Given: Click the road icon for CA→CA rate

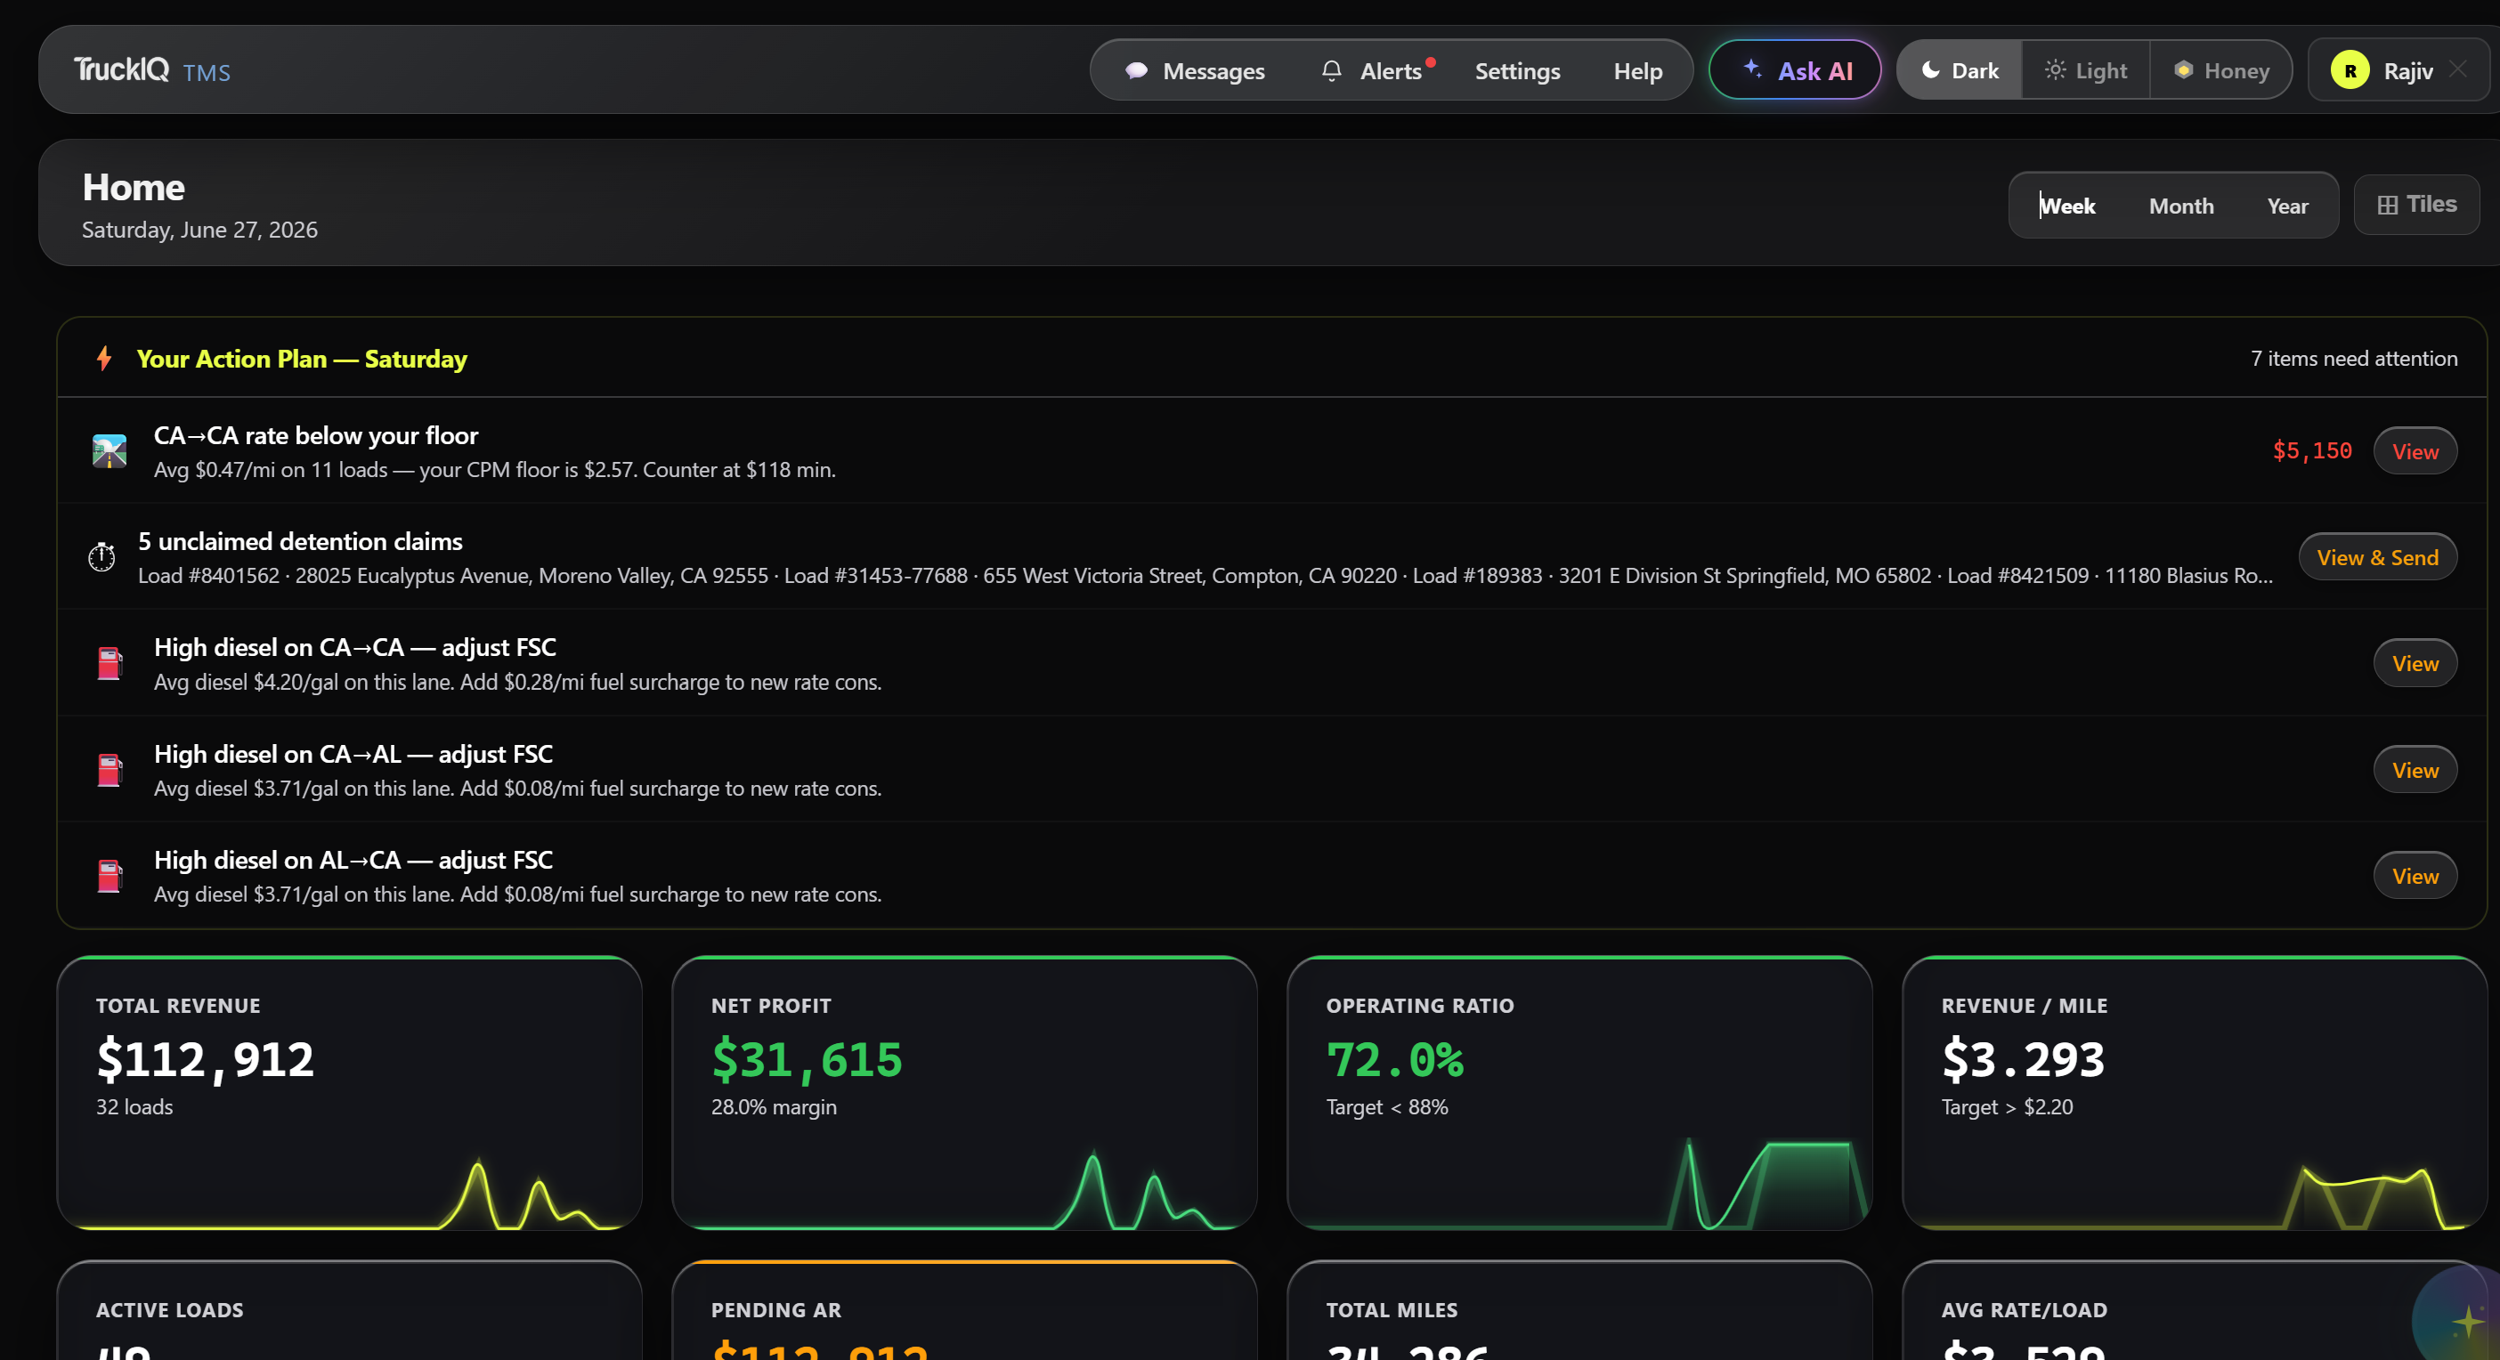Looking at the screenshot, I should (110, 451).
